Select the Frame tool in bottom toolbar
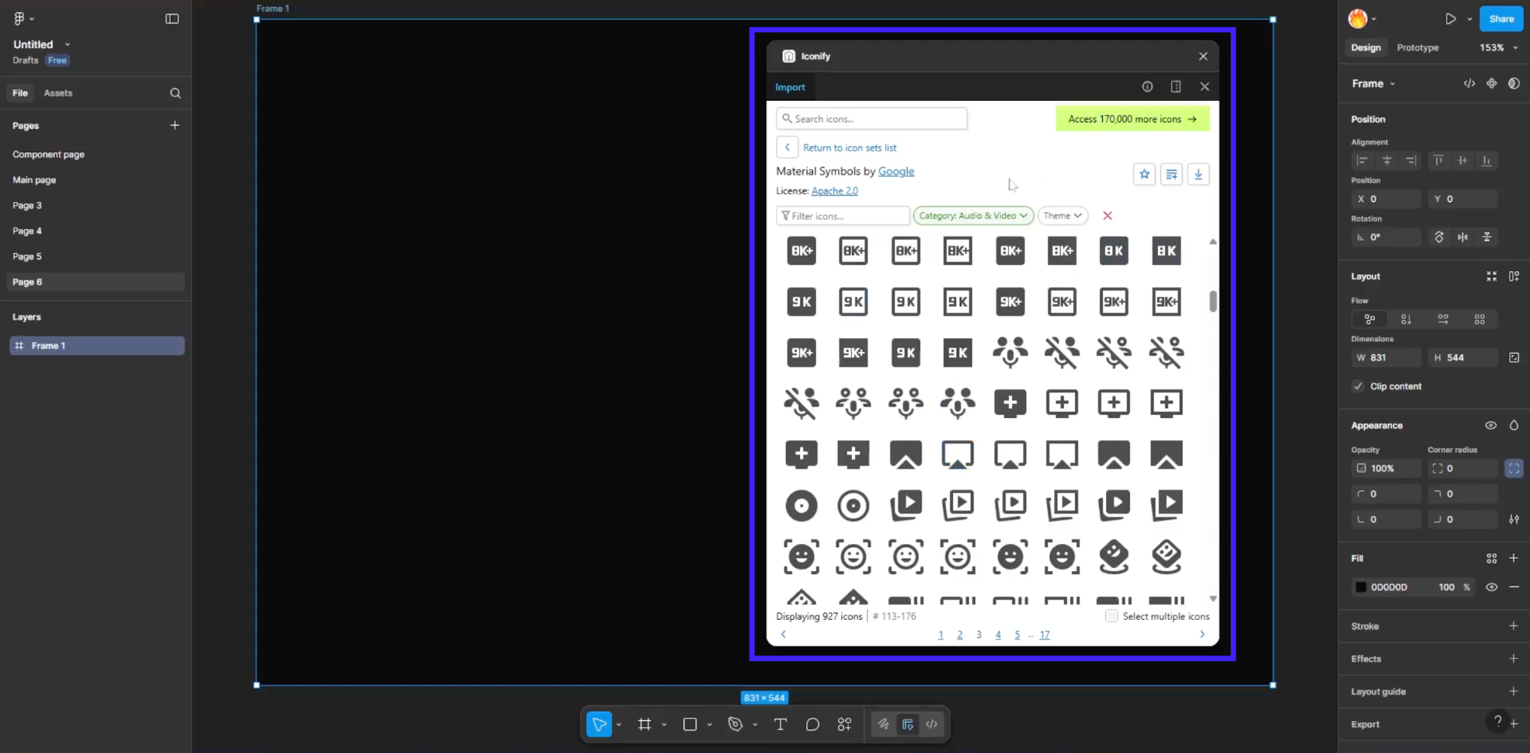This screenshot has width=1530, height=753. (x=644, y=725)
